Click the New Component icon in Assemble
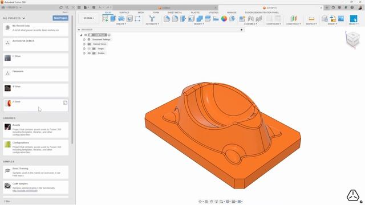 [242, 19]
